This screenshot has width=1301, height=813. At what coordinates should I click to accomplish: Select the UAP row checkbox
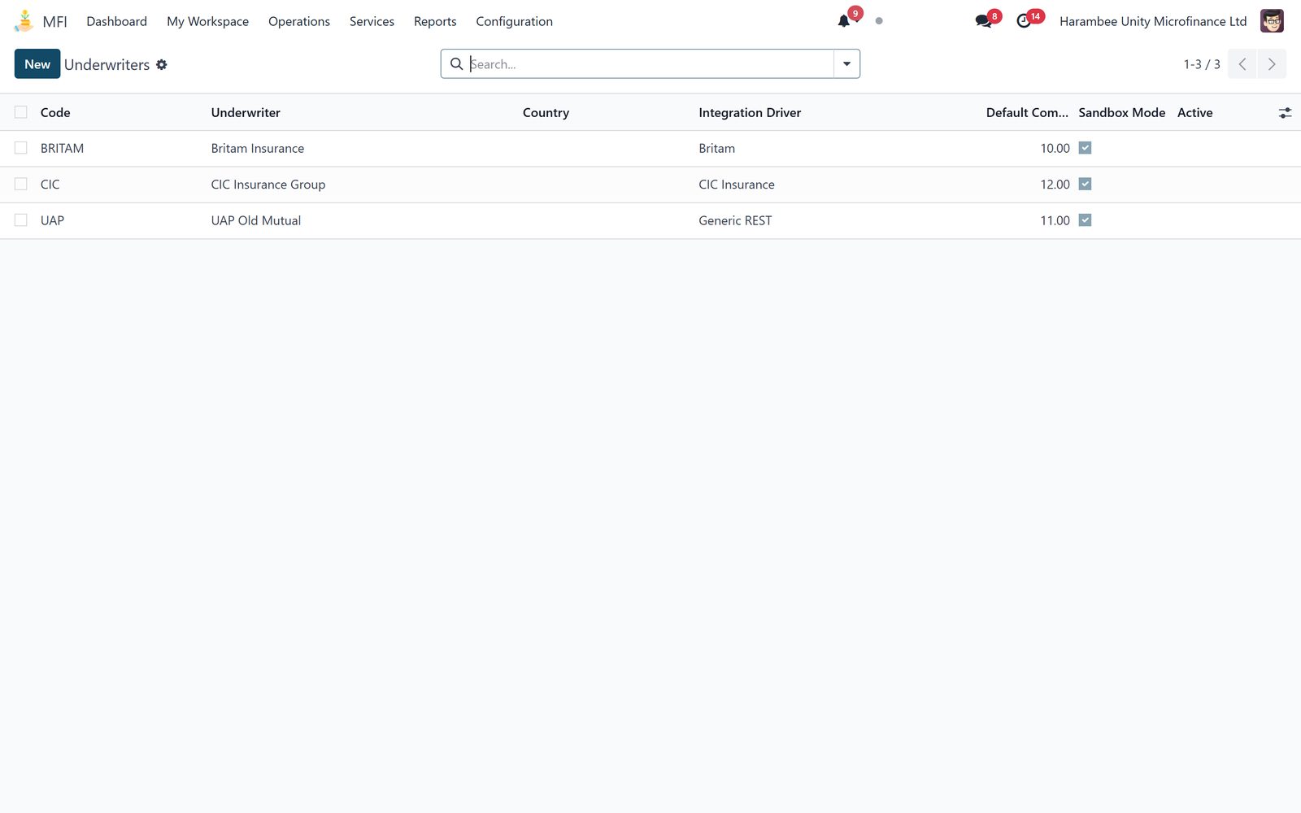tap(21, 220)
